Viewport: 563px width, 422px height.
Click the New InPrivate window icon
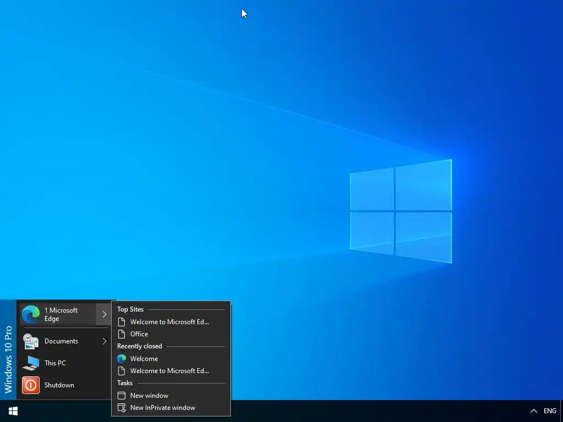(122, 408)
